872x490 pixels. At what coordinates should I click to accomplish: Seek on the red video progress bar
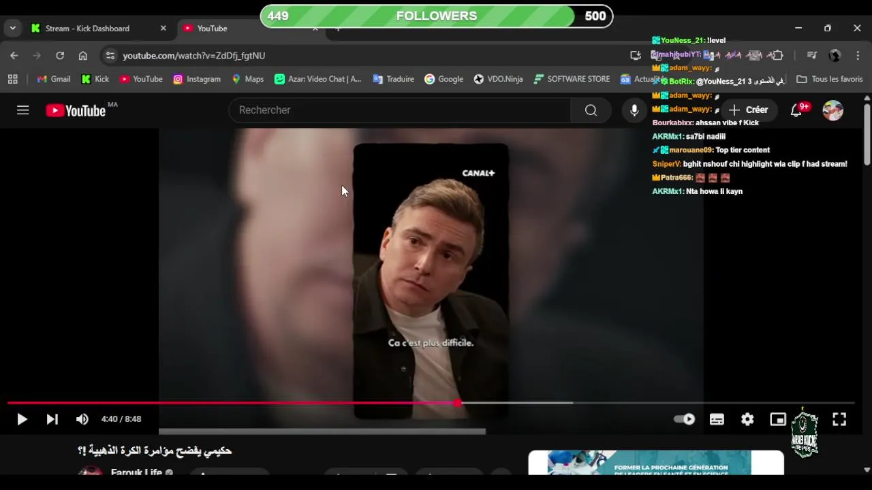click(x=431, y=403)
